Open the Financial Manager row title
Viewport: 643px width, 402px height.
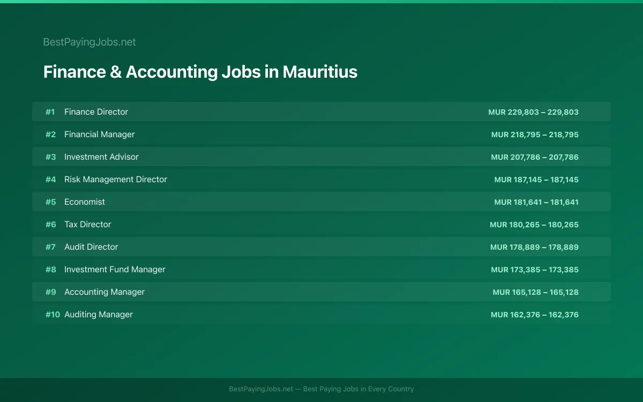click(100, 135)
